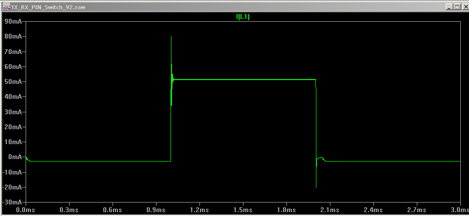Click the 80mA current spike peak on trace
This screenshot has width=469, height=216.
pos(171,37)
